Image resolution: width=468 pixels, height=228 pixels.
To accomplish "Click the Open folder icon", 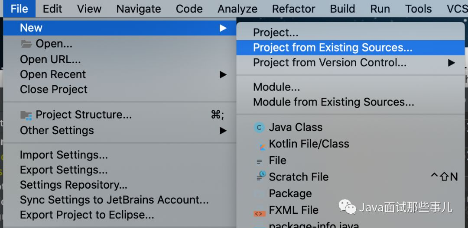I will pos(26,44).
